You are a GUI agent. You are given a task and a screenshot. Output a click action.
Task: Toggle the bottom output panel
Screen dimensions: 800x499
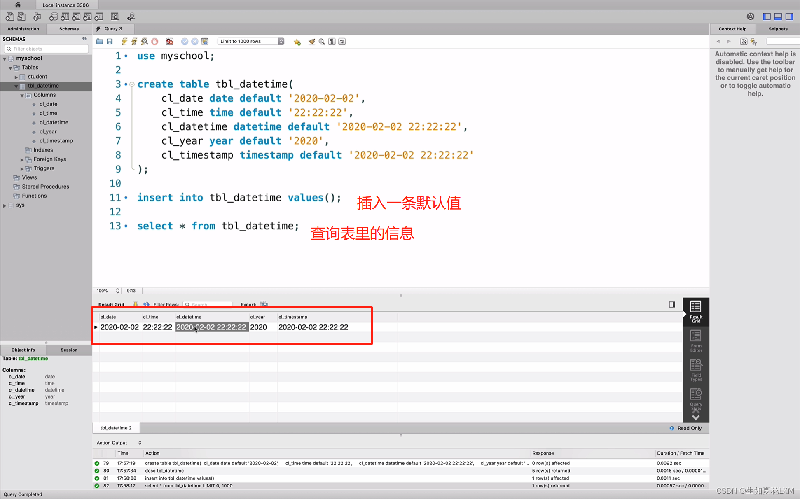(778, 16)
